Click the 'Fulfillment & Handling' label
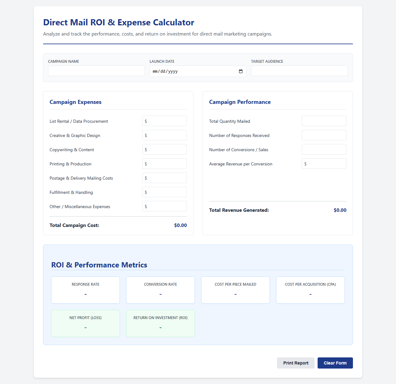Image resolution: width=396 pixels, height=384 pixels. click(71, 192)
